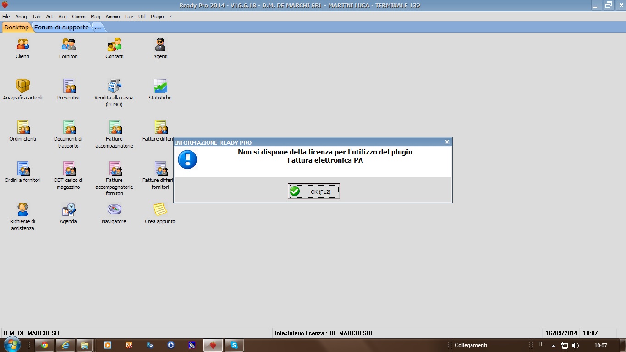This screenshot has width=626, height=352.
Task: Click status bar company 'D.M. DE MARCHI SRL'
Action: 33,333
